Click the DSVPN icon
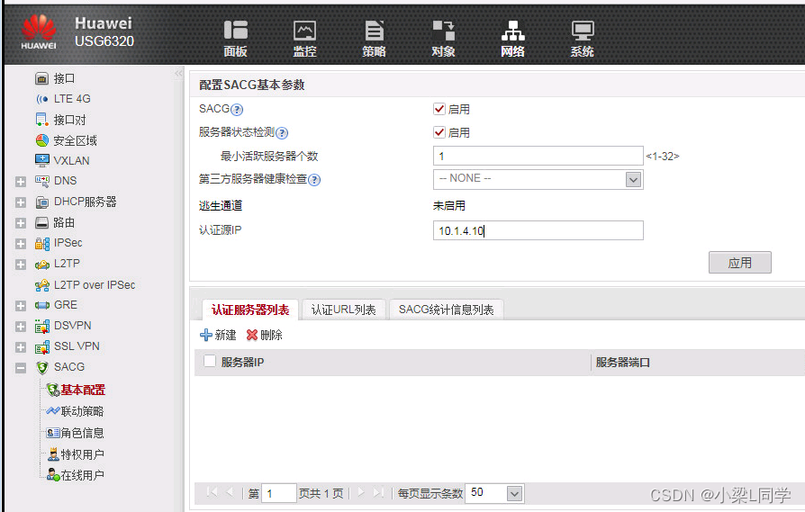 tap(41, 327)
